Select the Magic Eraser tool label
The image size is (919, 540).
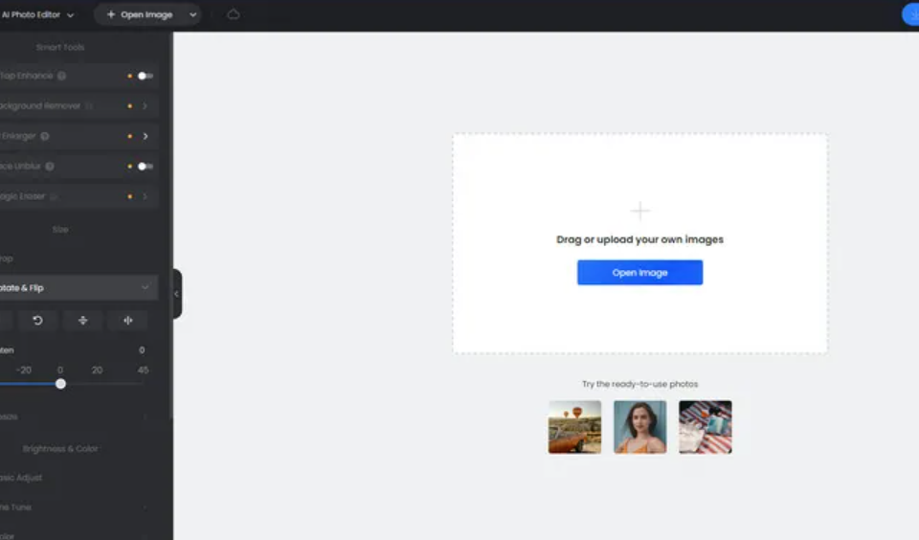pyautogui.click(x=22, y=196)
